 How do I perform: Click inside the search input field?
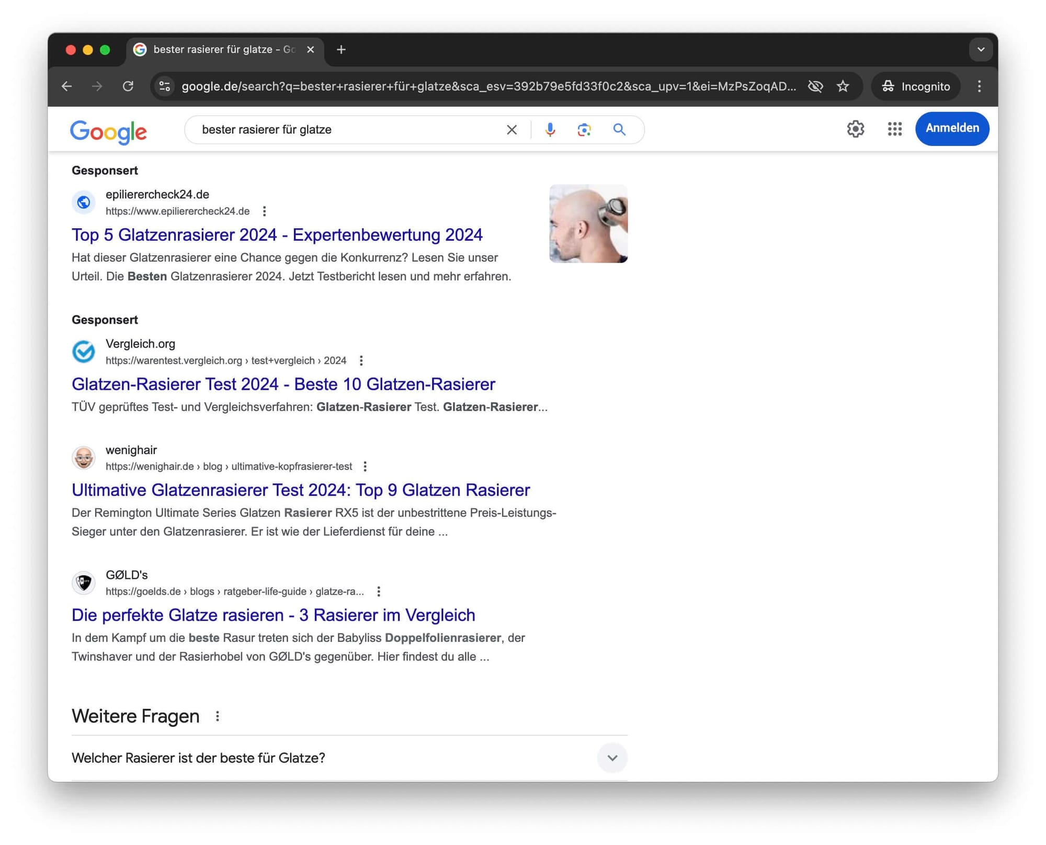[340, 129]
